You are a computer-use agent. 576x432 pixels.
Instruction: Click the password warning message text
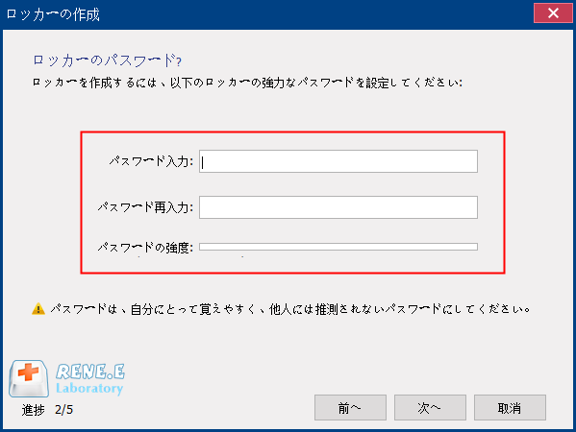click(290, 309)
